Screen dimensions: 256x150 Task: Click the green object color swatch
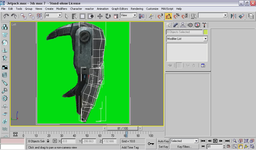point(205,32)
